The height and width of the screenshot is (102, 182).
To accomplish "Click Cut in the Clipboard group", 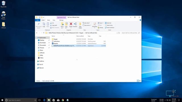I will tap(52, 23).
